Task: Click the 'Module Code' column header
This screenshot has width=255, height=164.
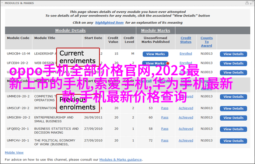Action: [x=18, y=38]
